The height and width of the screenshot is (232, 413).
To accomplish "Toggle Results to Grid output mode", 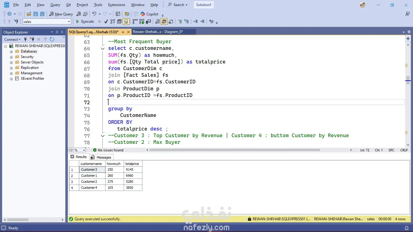I will [164, 21].
